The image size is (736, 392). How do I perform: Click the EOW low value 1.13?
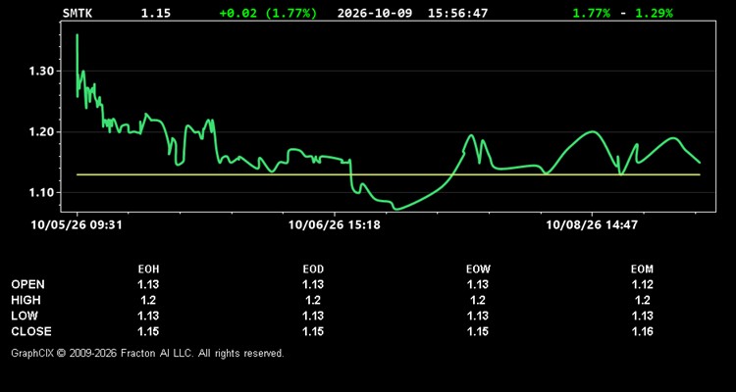pos(478,316)
